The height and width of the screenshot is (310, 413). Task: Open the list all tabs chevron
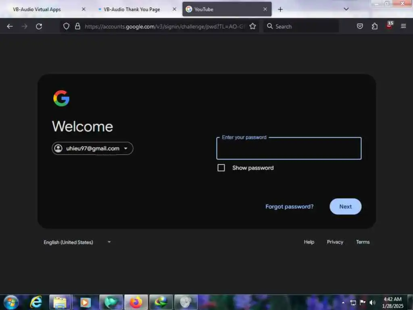[x=346, y=9]
